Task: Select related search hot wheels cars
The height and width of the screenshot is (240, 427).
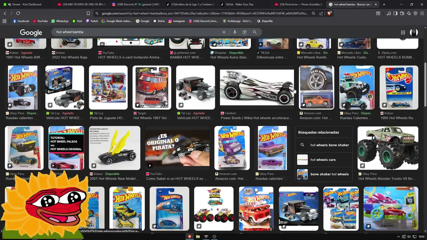Action: (324, 160)
